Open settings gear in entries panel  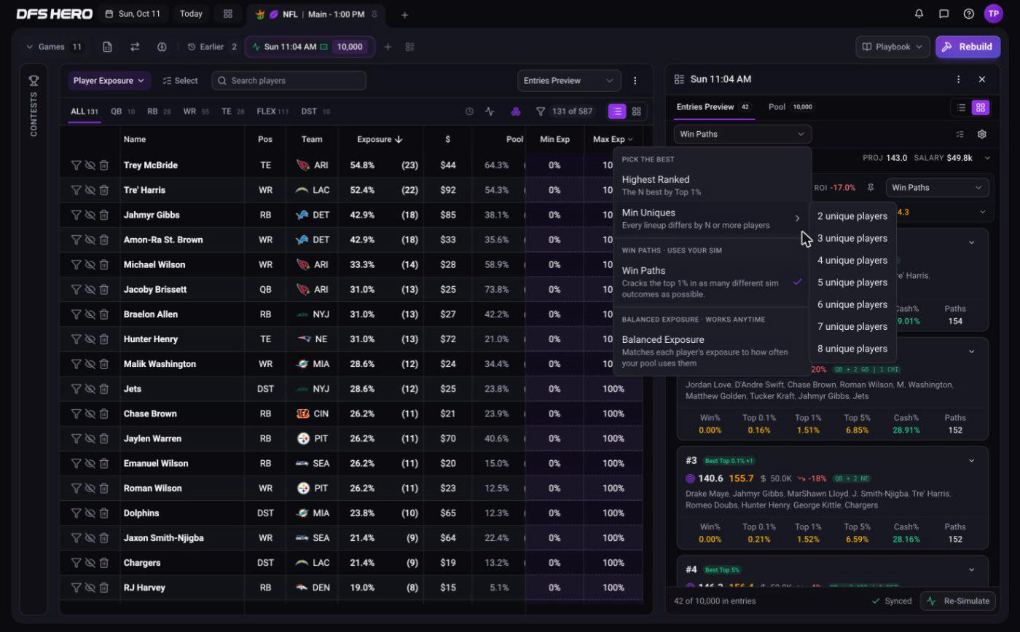(982, 134)
